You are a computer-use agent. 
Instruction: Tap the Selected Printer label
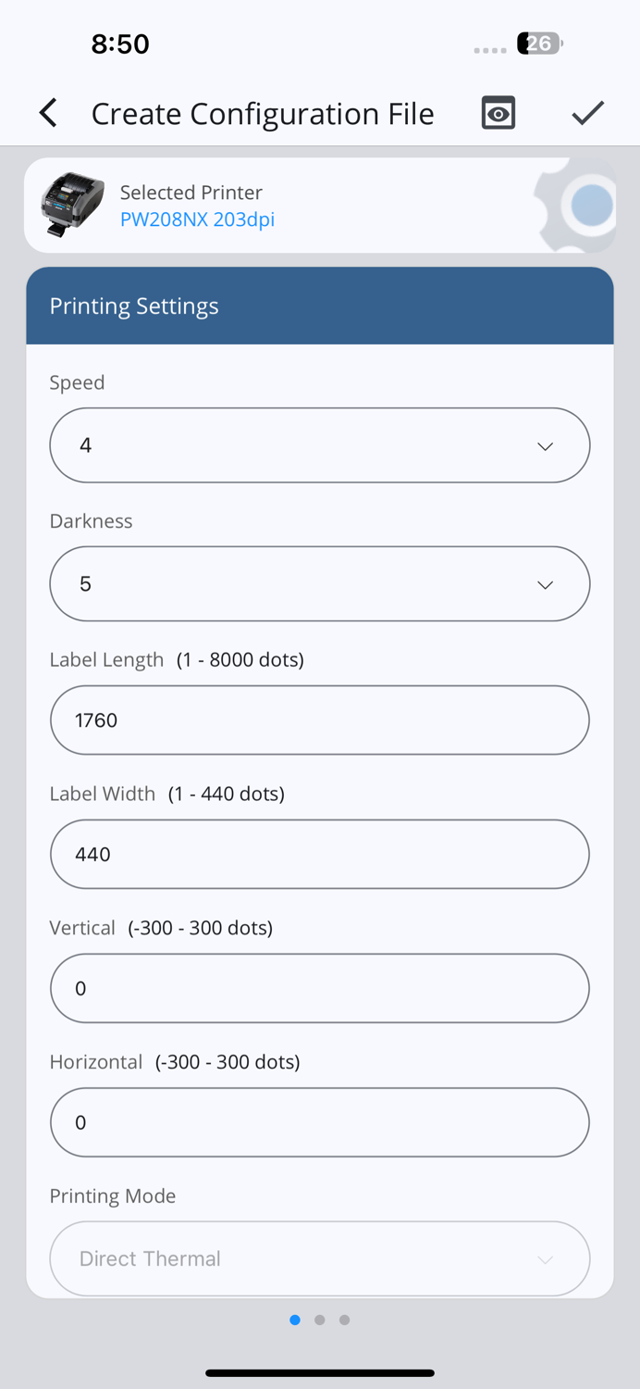pos(191,193)
